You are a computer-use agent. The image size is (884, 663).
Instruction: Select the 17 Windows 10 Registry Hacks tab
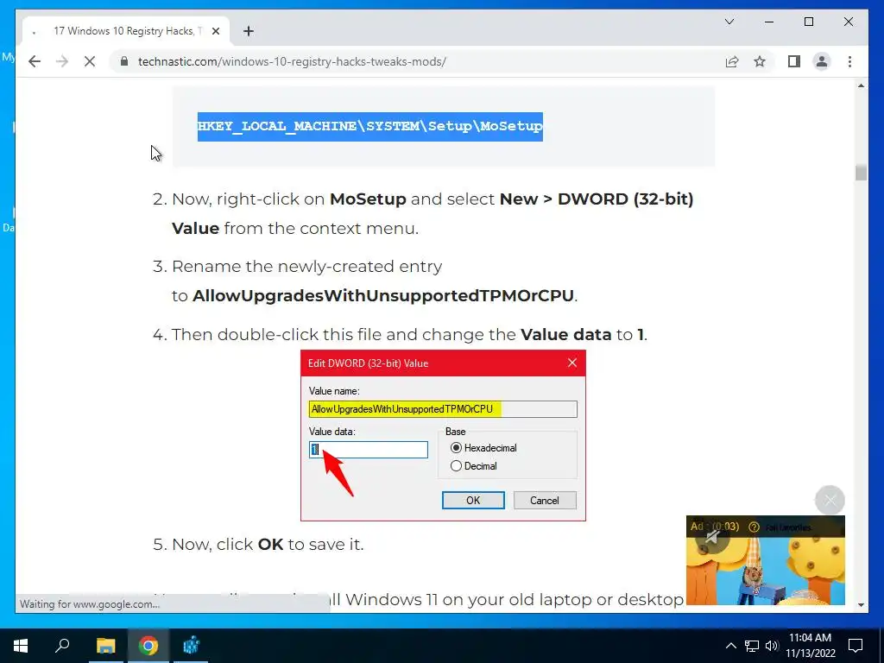click(x=126, y=31)
